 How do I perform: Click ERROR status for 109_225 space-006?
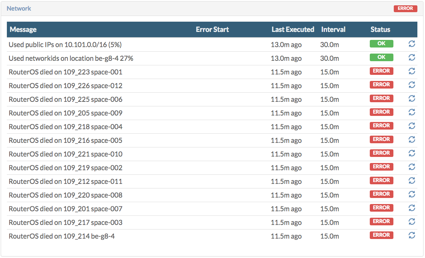click(381, 98)
